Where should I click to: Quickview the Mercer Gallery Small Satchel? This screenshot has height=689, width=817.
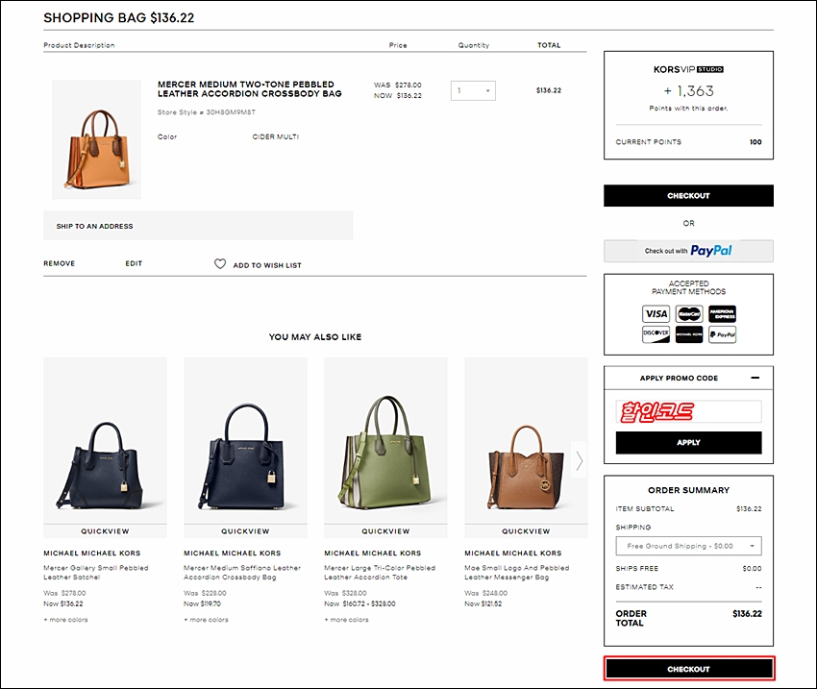(x=106, y=531)
